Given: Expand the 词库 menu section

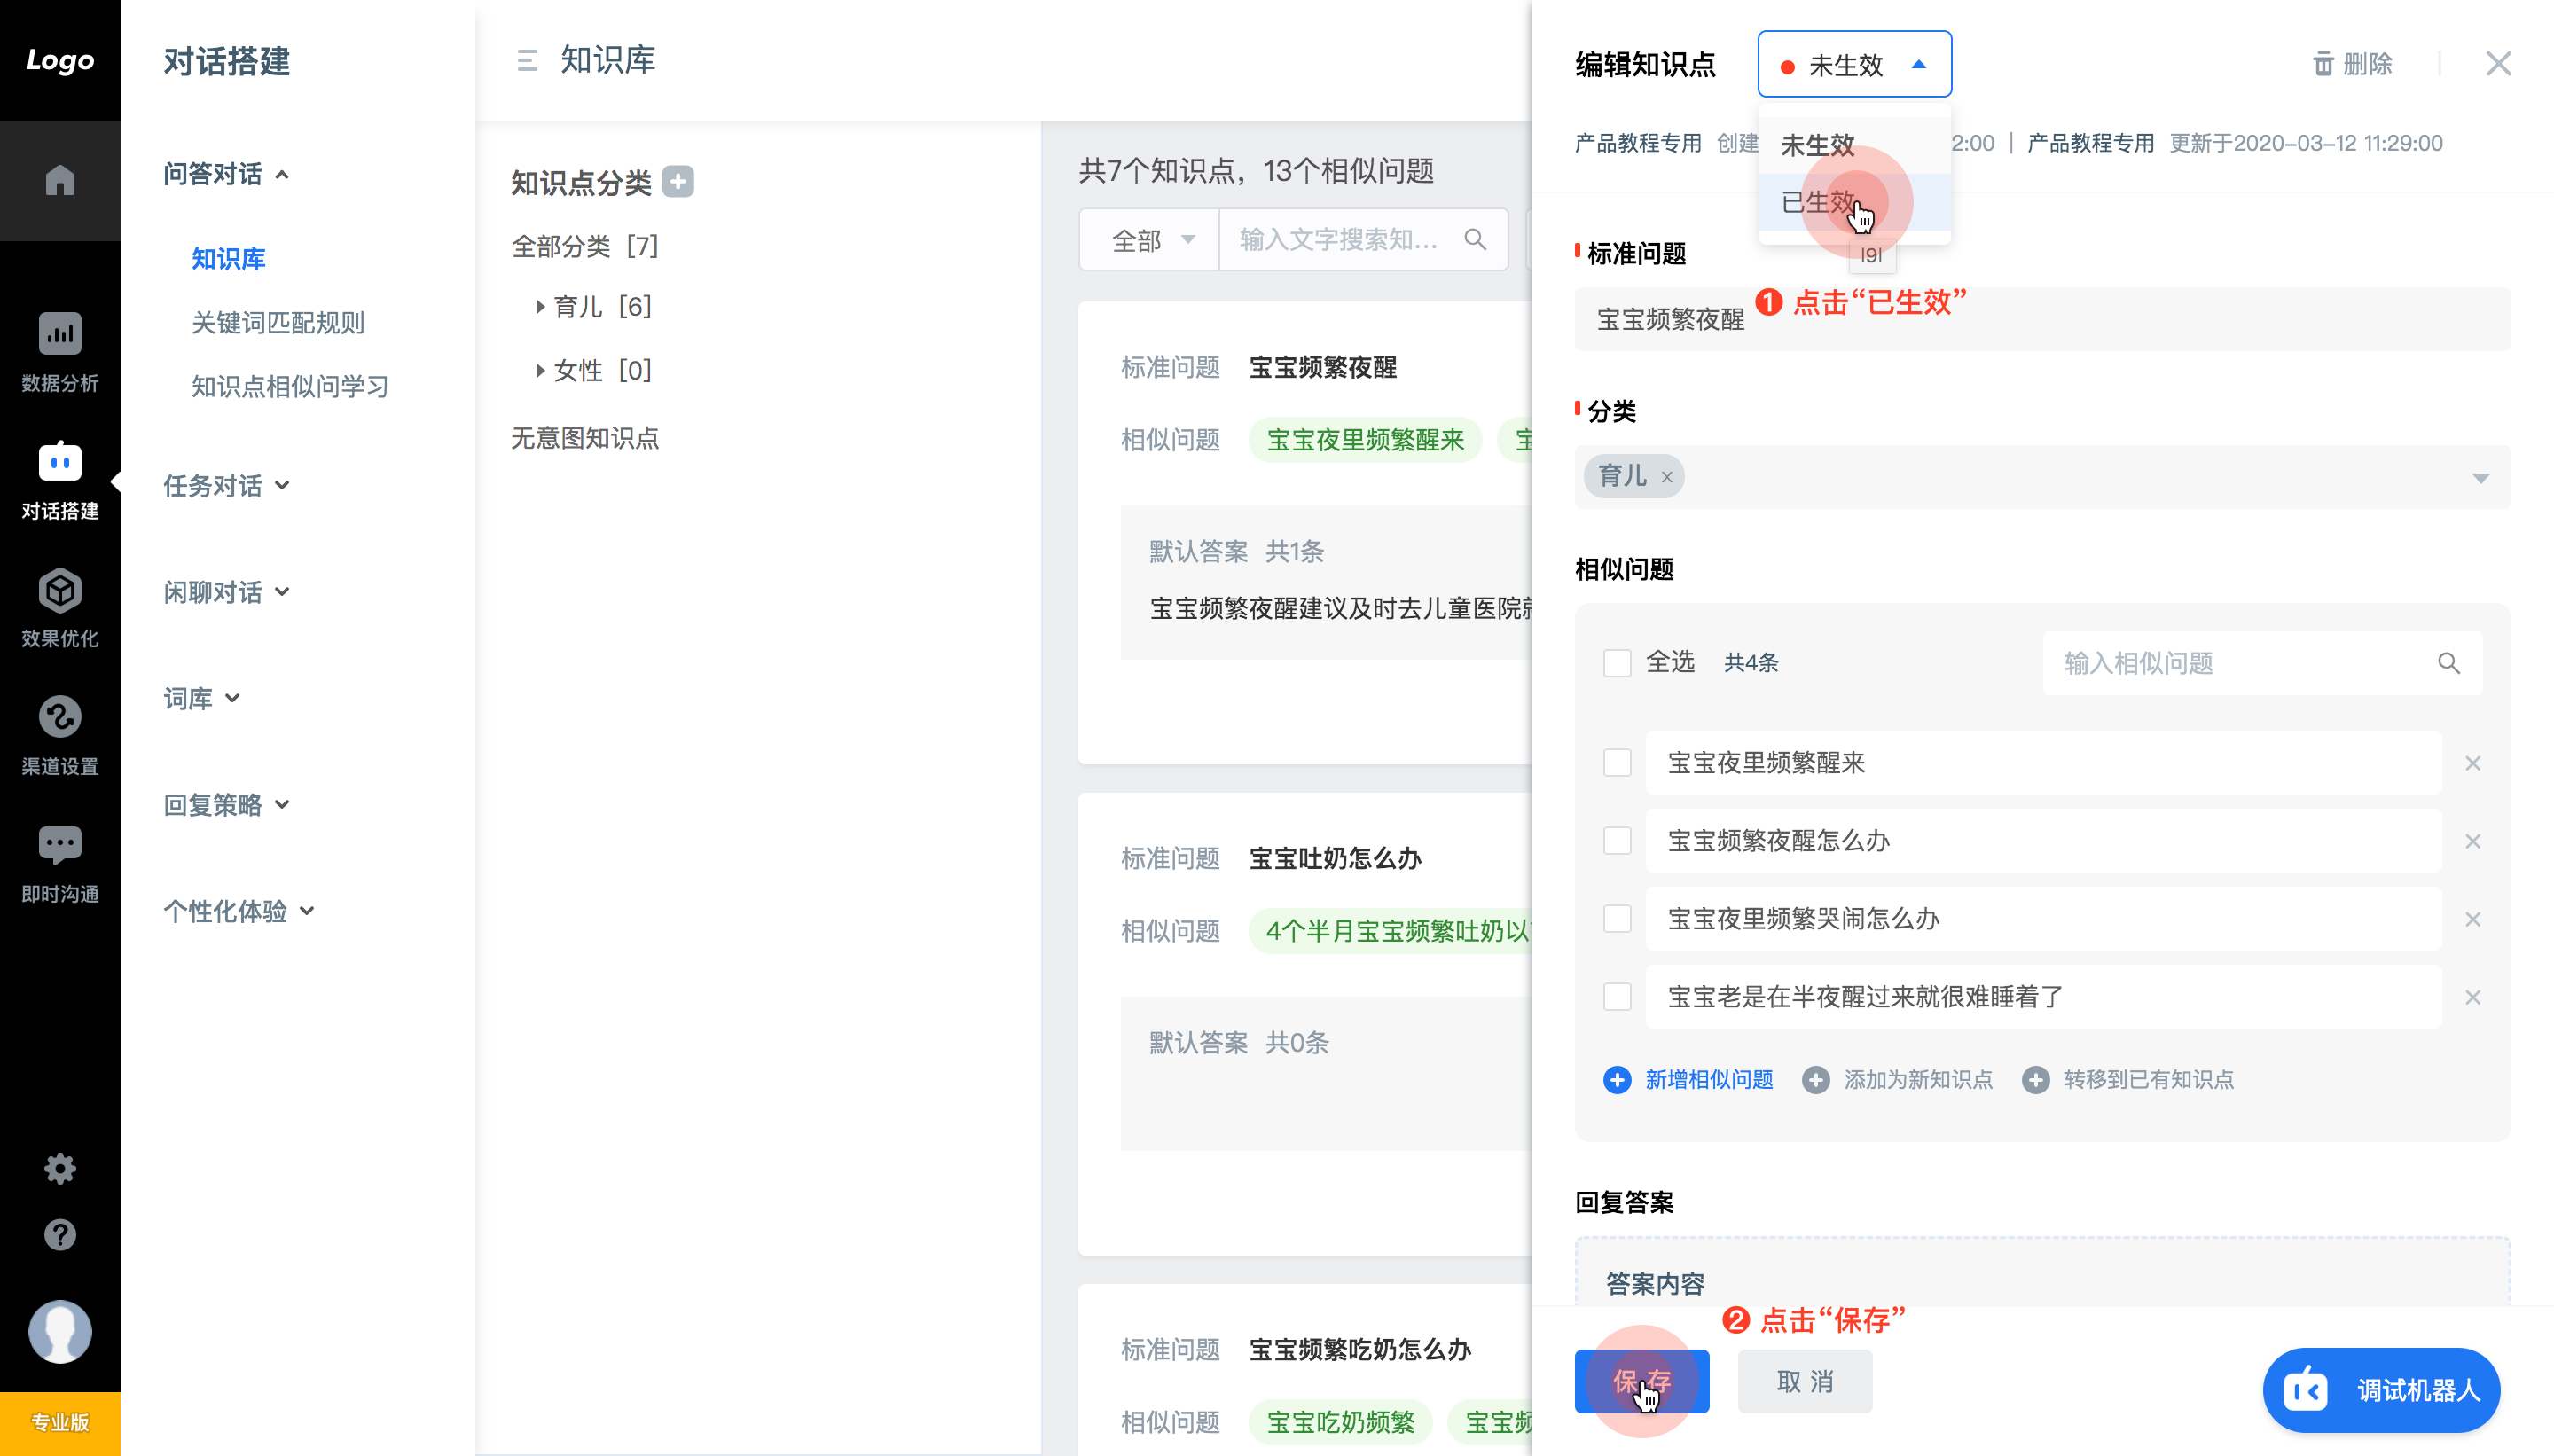Looking at the screenshot, I should pos(201,698).
